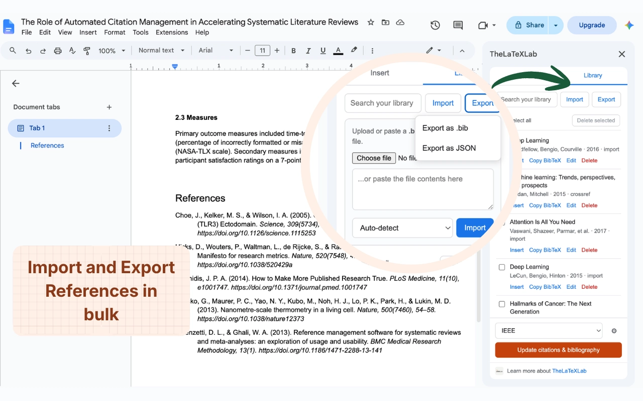This screenshot has height=401, width=643.
Task: Jump to References outline heading
Action: (47, 146)
